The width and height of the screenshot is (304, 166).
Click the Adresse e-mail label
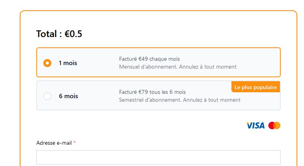[54, 143]
